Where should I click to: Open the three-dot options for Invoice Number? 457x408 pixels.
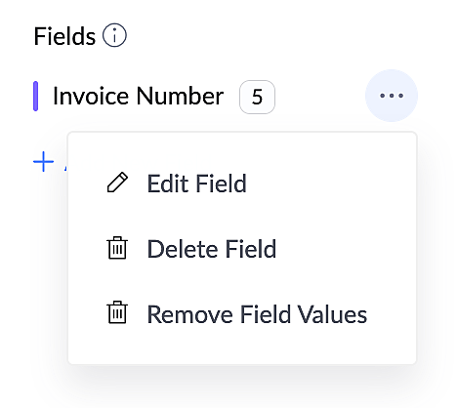pos(392,96)
